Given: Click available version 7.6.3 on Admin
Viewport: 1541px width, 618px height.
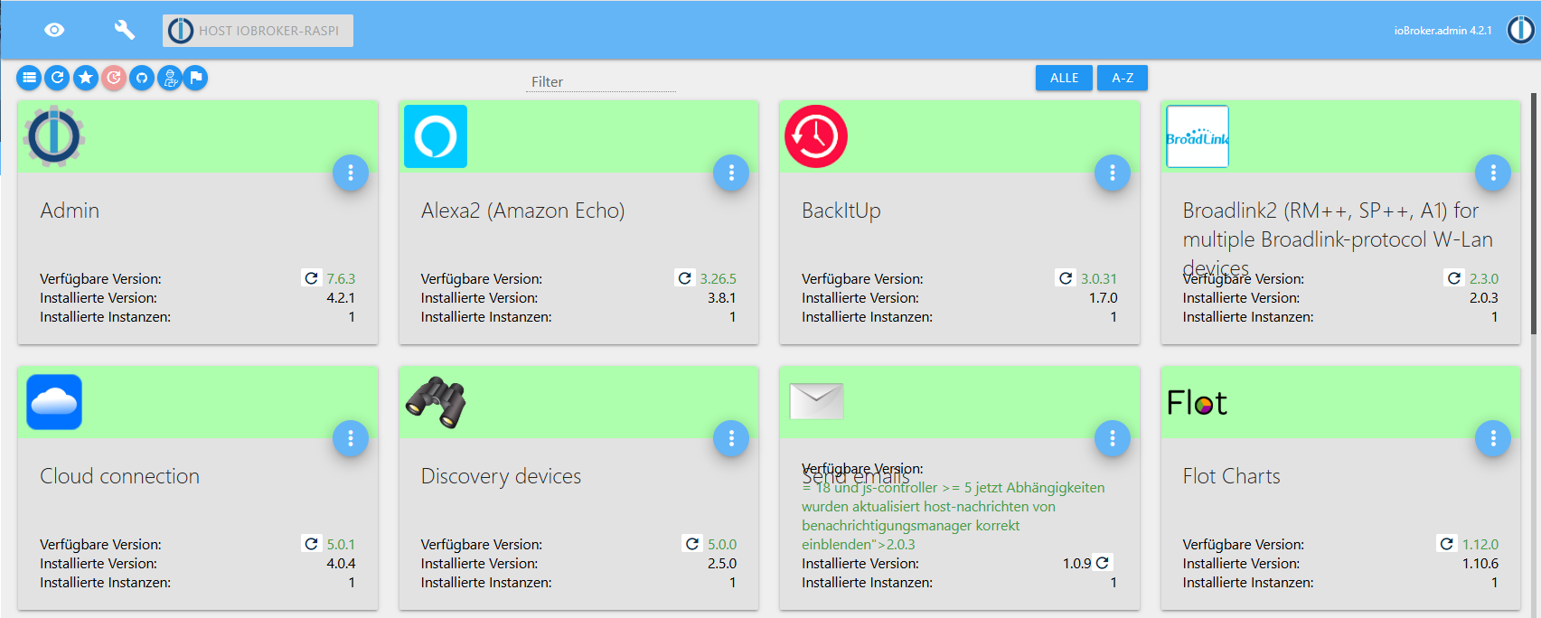Looking at the screenshot, I should click(x=341, y=279).
